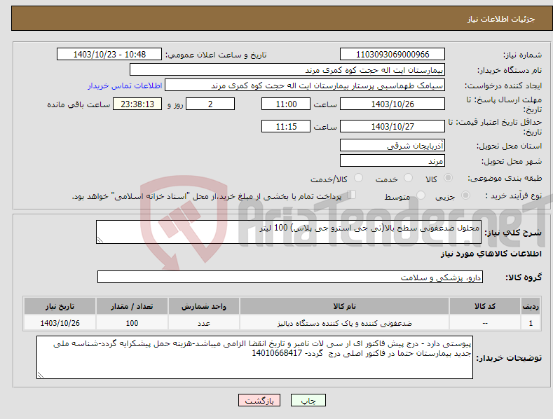Click the row number cell 1
Viewport: 553px width, 419px height.
(x=531, y=323)
